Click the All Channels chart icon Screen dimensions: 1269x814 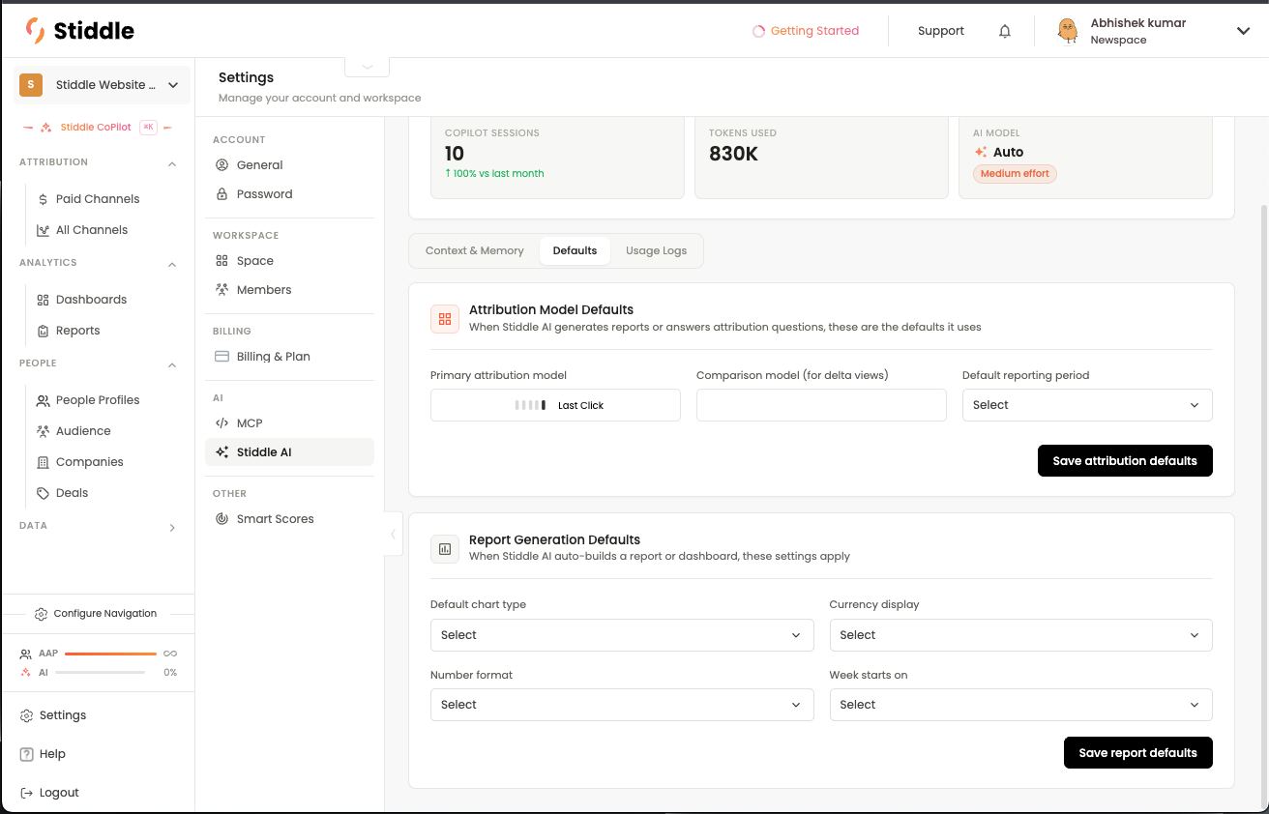tap(43, 230)
